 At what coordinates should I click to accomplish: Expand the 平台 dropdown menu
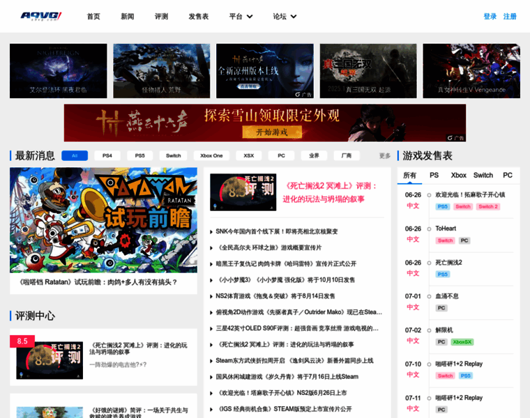[x=241, y=17]
